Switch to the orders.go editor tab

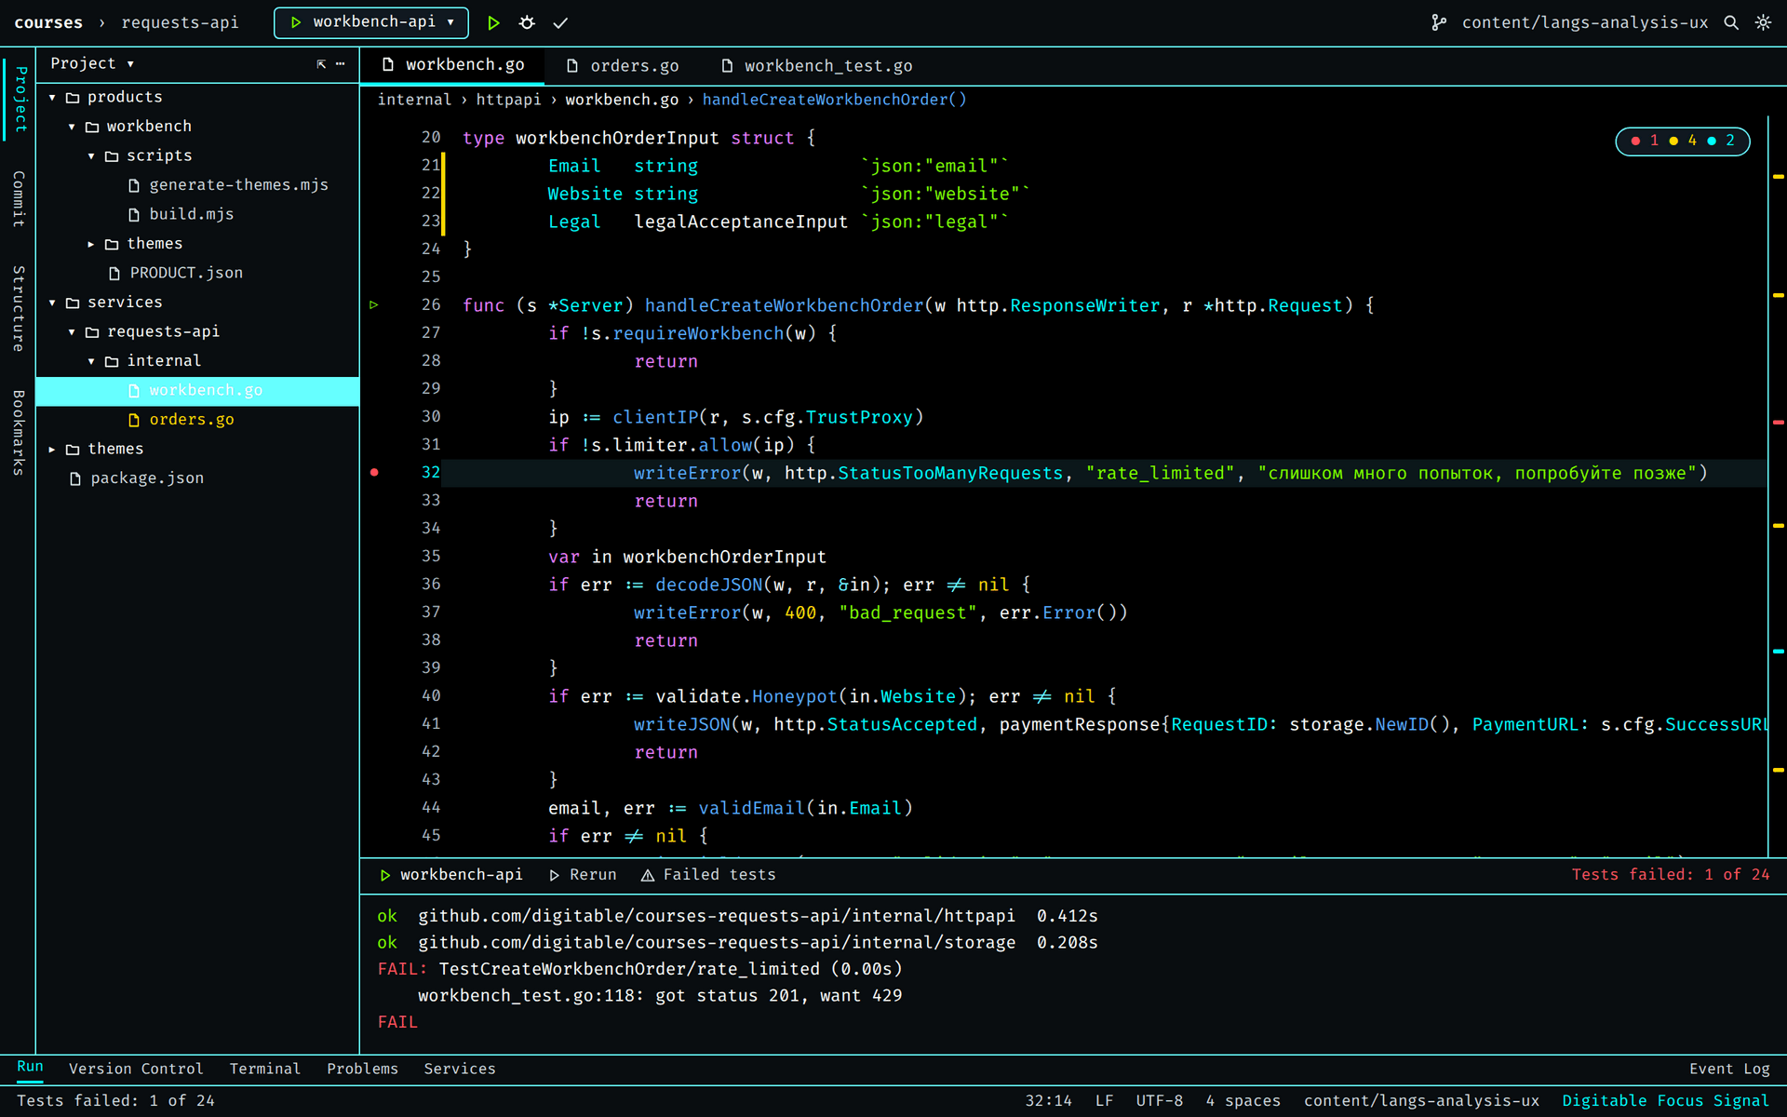(x=623, y=66)
